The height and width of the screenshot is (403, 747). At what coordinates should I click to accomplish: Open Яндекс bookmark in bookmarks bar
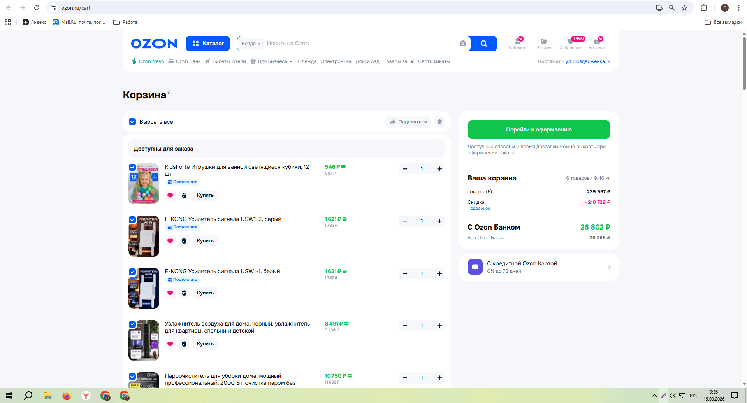(34, 22)
